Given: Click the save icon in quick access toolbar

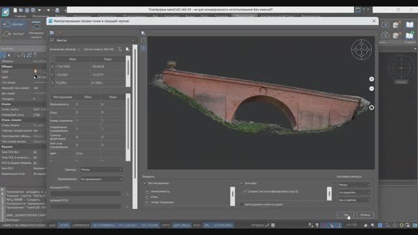Looking at the screenshot, I should pyautogui.click(x=27, y=10).
